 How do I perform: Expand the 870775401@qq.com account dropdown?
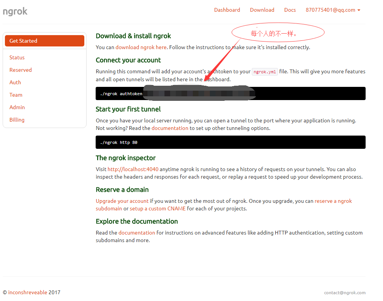[333, 10]
